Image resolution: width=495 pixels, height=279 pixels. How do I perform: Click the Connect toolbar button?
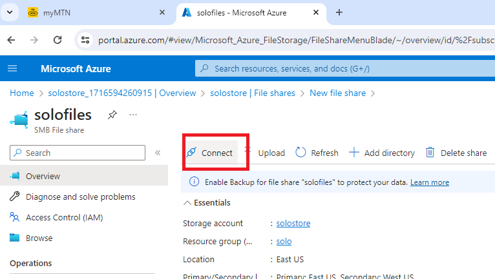[209, 153]
